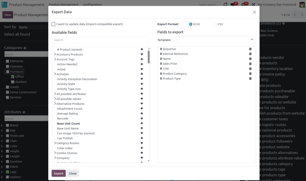Click the plus icon next to Active

coord(142,69)
